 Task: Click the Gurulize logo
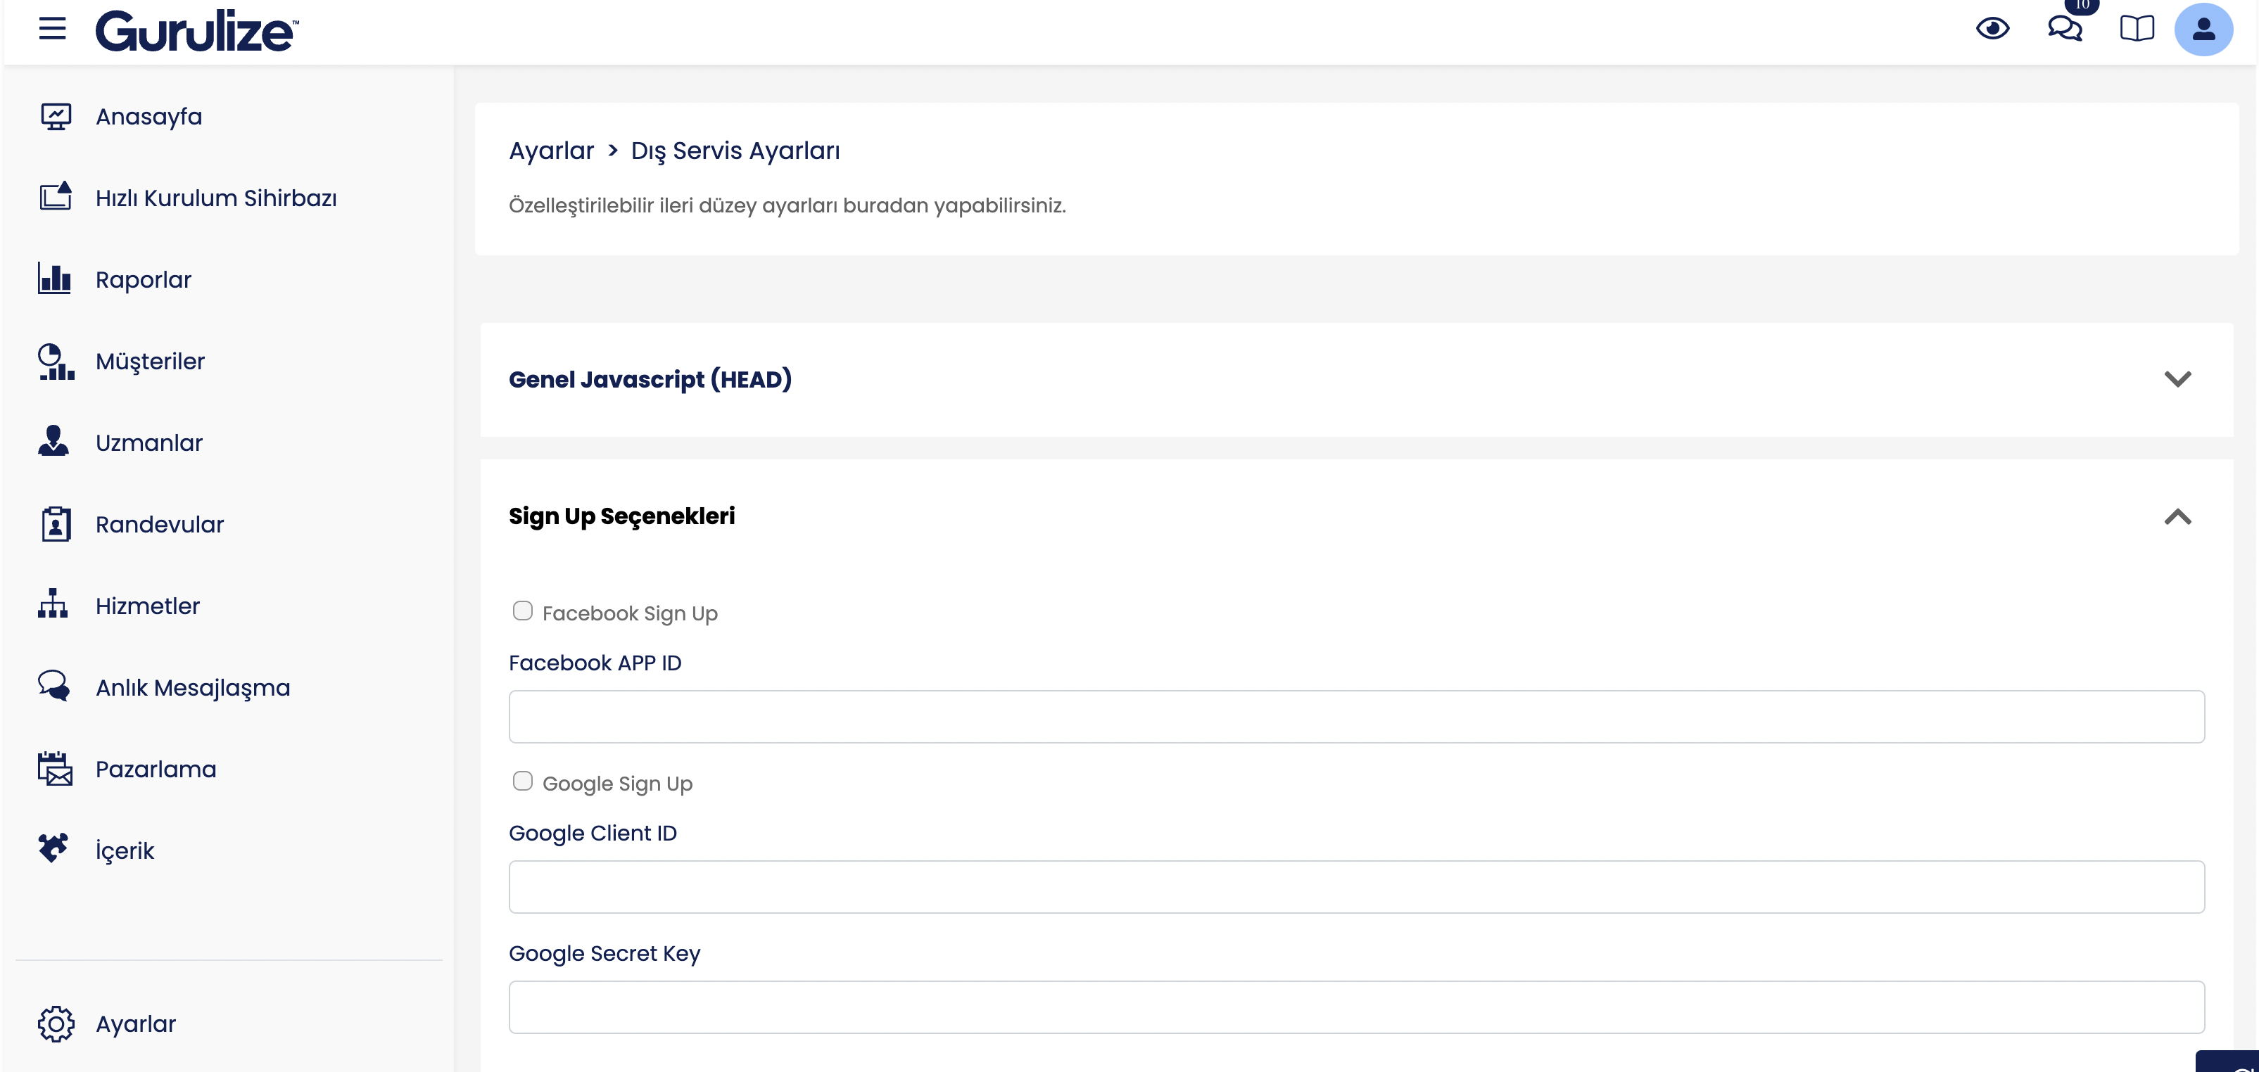(x=196, y=32)
